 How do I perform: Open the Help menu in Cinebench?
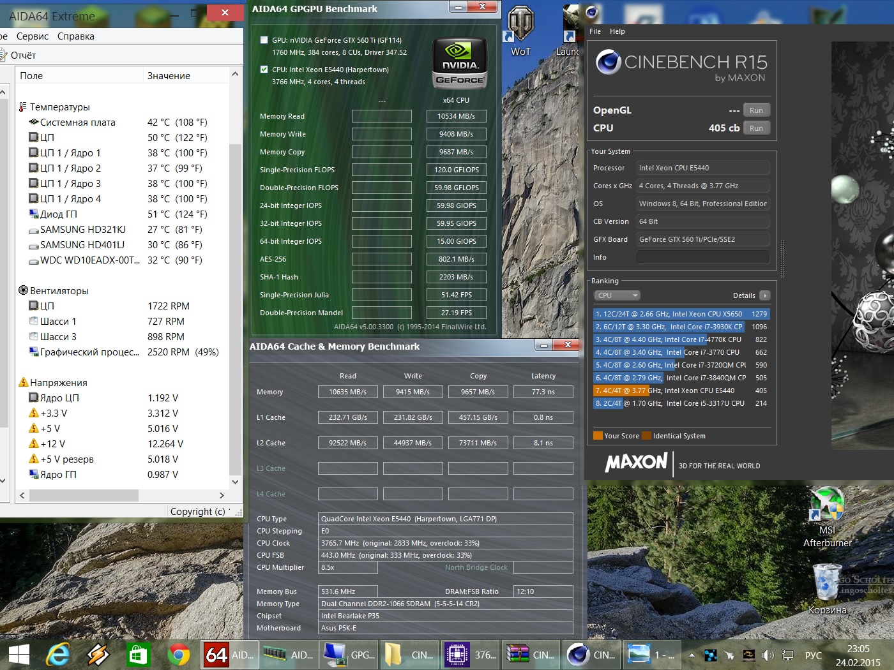617,31
